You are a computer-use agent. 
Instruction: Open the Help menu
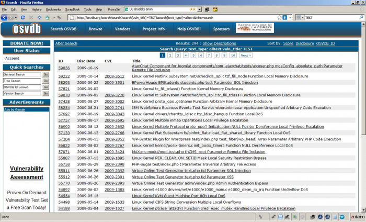tap(99, 9)
